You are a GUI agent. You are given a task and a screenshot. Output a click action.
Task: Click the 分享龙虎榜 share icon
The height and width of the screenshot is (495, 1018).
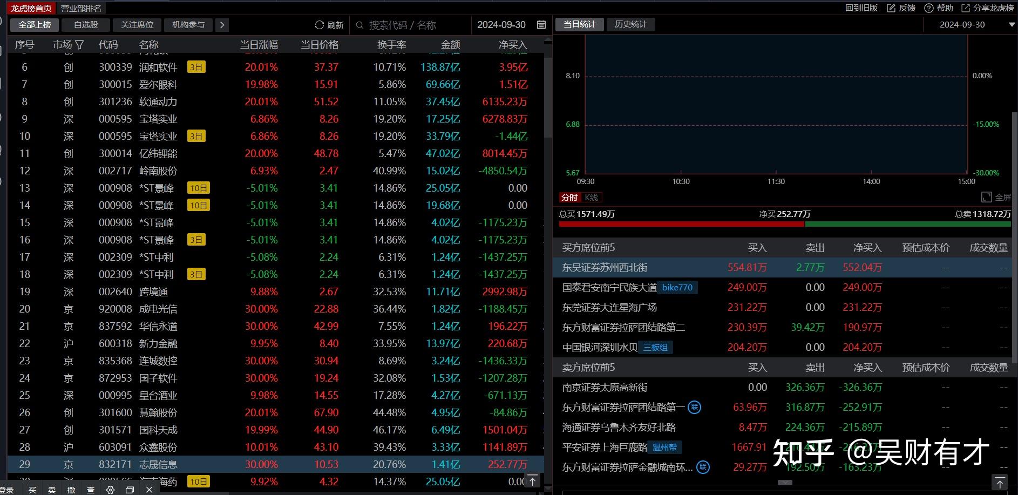pyautogui.click(x=965, y=8)
